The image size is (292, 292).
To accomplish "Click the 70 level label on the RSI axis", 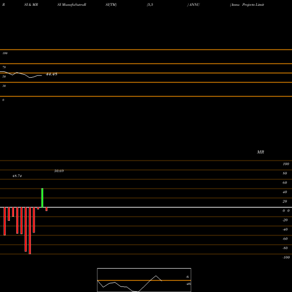I will pos(4,67).
